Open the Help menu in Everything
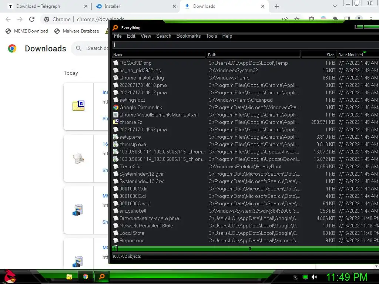 227,36
